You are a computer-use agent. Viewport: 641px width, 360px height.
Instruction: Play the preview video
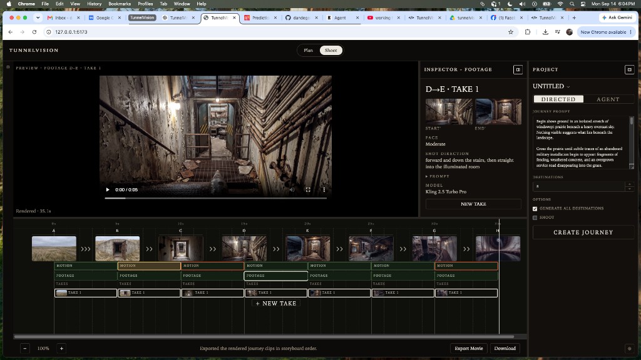pyautogui.click(x=108, y=189)
